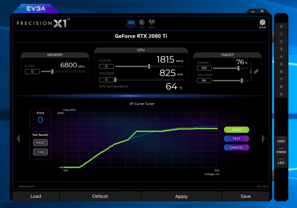Click the Reviewer1 profile name
The width and height of the screenshot is (297, 208).
27,186
